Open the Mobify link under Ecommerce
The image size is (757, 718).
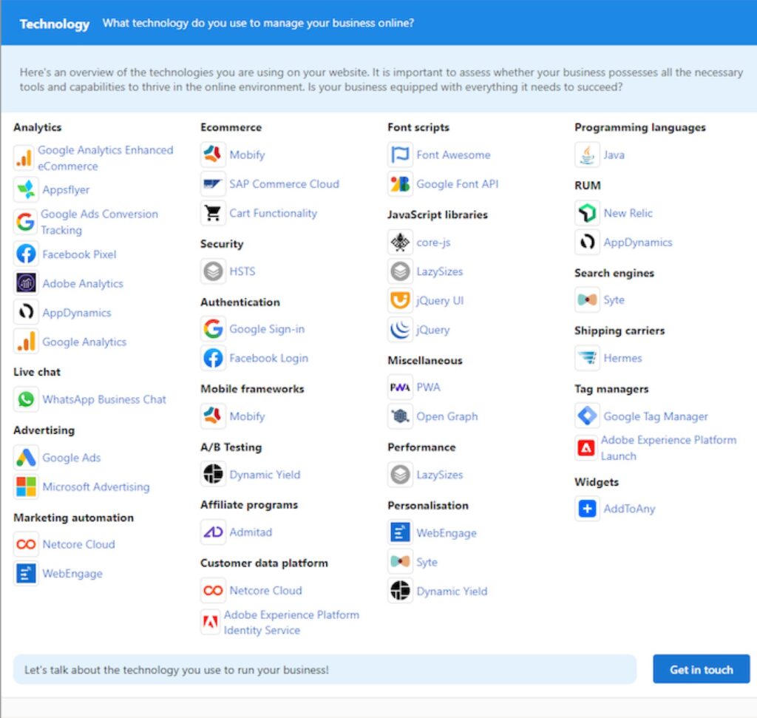247,155
